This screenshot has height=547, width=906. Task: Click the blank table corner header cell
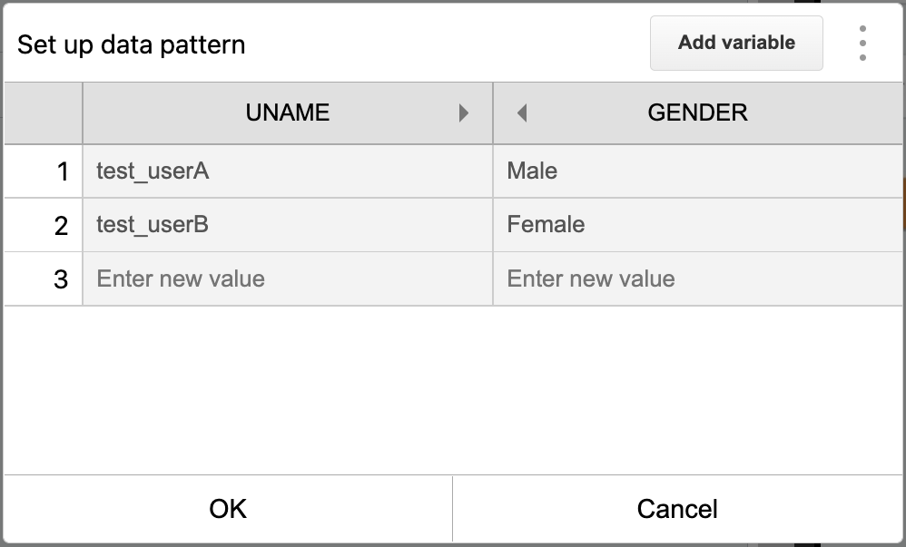tap(44, 112)
